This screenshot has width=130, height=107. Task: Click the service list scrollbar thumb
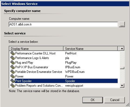122,68
